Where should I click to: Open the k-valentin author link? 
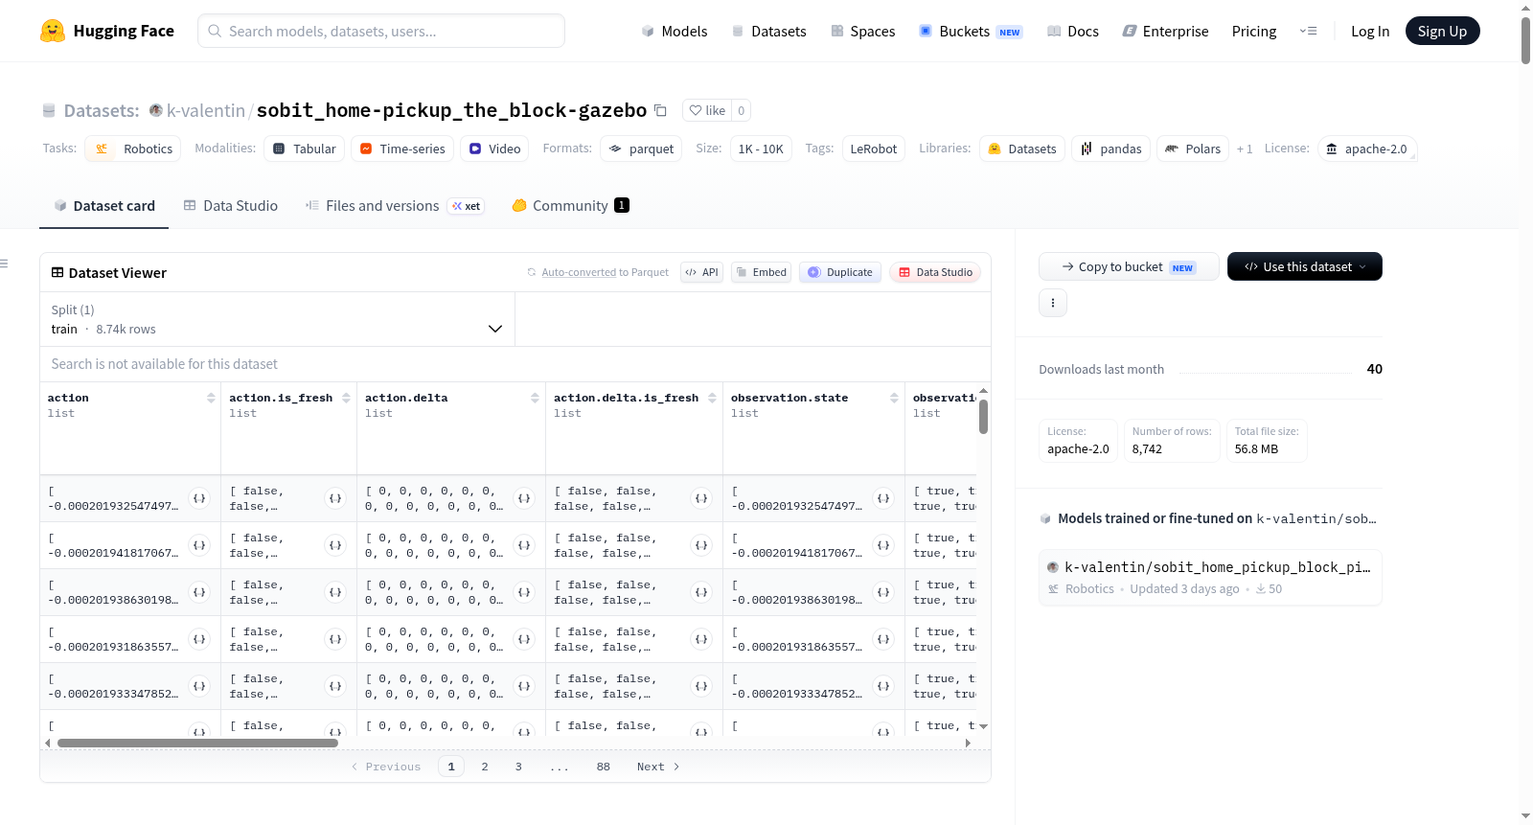click(x=206, y=110)
